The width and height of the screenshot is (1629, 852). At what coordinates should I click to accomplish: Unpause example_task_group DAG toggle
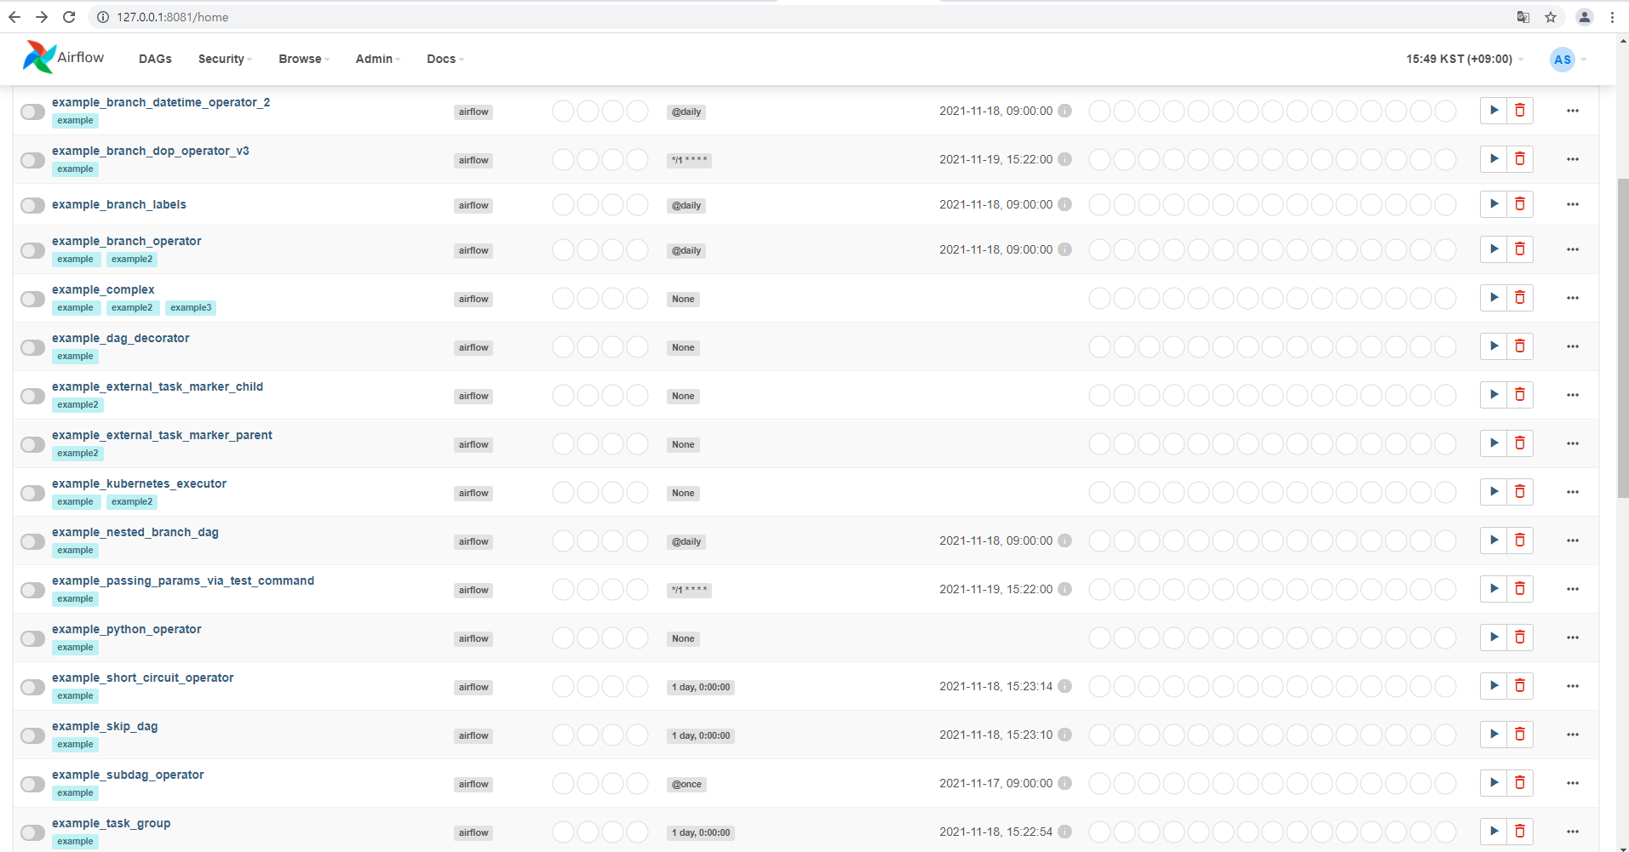32,832
